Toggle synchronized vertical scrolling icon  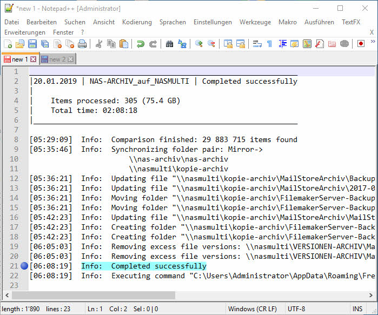228,44
